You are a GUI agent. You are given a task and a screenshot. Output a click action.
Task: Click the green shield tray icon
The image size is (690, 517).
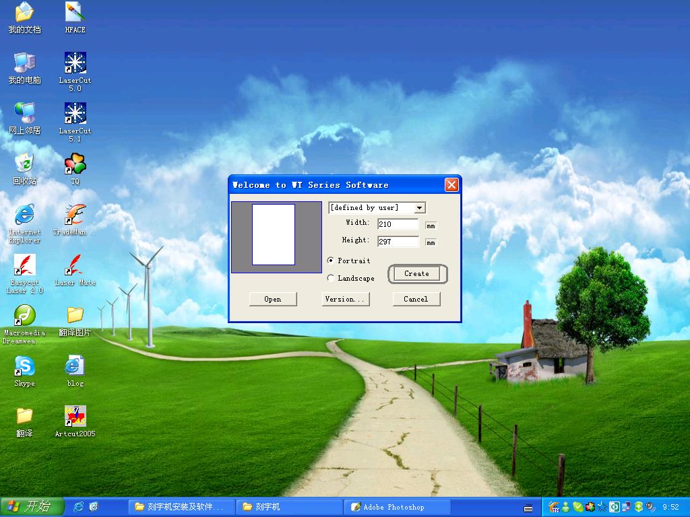[x=639, y=507]
